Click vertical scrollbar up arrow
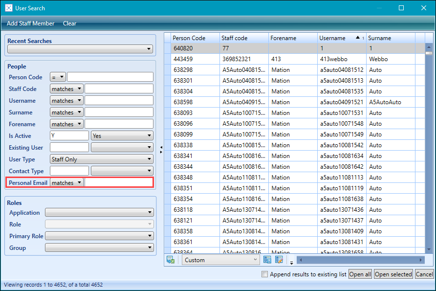This screenshot has height=291, width=436. 429,47
